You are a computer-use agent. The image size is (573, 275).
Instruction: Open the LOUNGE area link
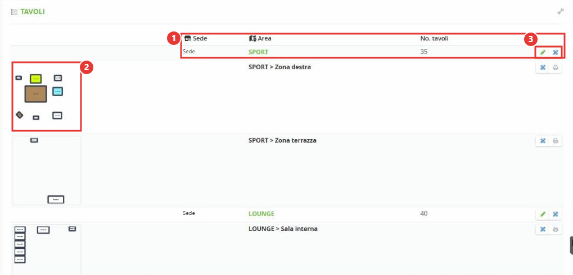pyautogui.click(x=261, y=214)
